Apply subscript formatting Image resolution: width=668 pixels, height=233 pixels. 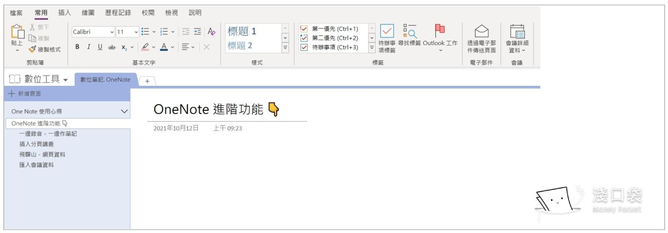pos(124,48)
